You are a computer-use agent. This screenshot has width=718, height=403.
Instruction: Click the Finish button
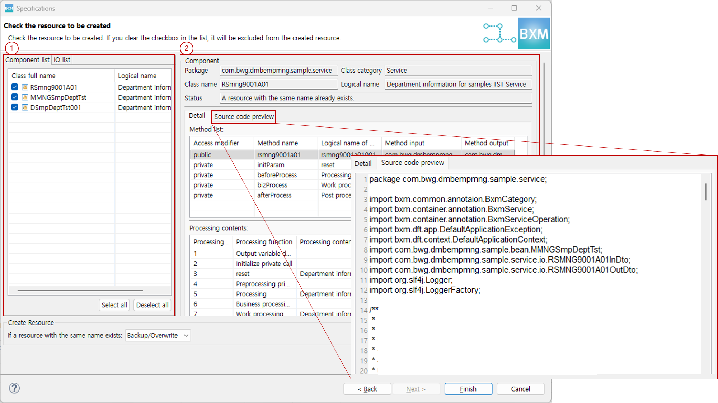468,389
